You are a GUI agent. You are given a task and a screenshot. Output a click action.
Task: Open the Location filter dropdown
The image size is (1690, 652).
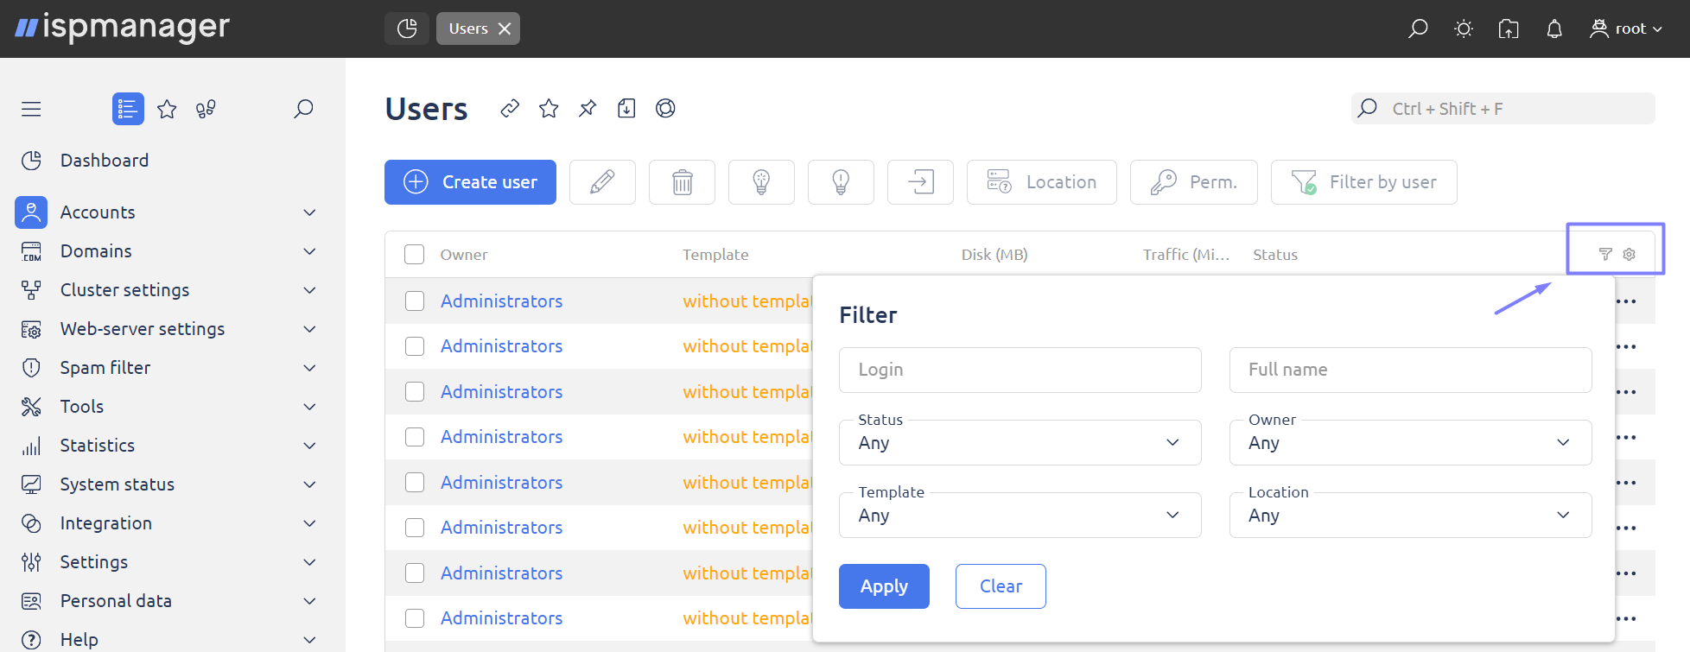1410,515
